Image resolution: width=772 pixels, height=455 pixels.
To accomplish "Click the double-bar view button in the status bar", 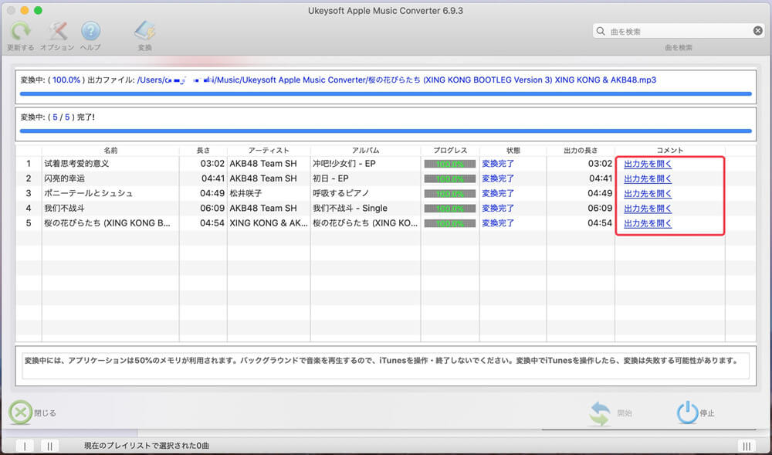I will pyautogui.click(x=49, y=446).
